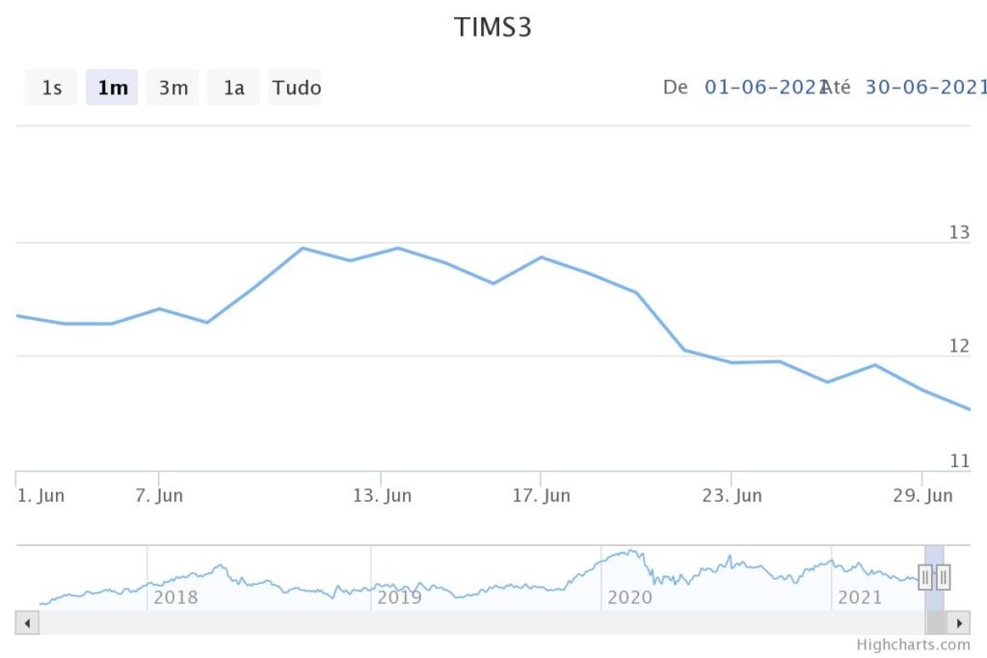Choose the 1m zoom range
The image size is (987, 658).
point(113,88)
